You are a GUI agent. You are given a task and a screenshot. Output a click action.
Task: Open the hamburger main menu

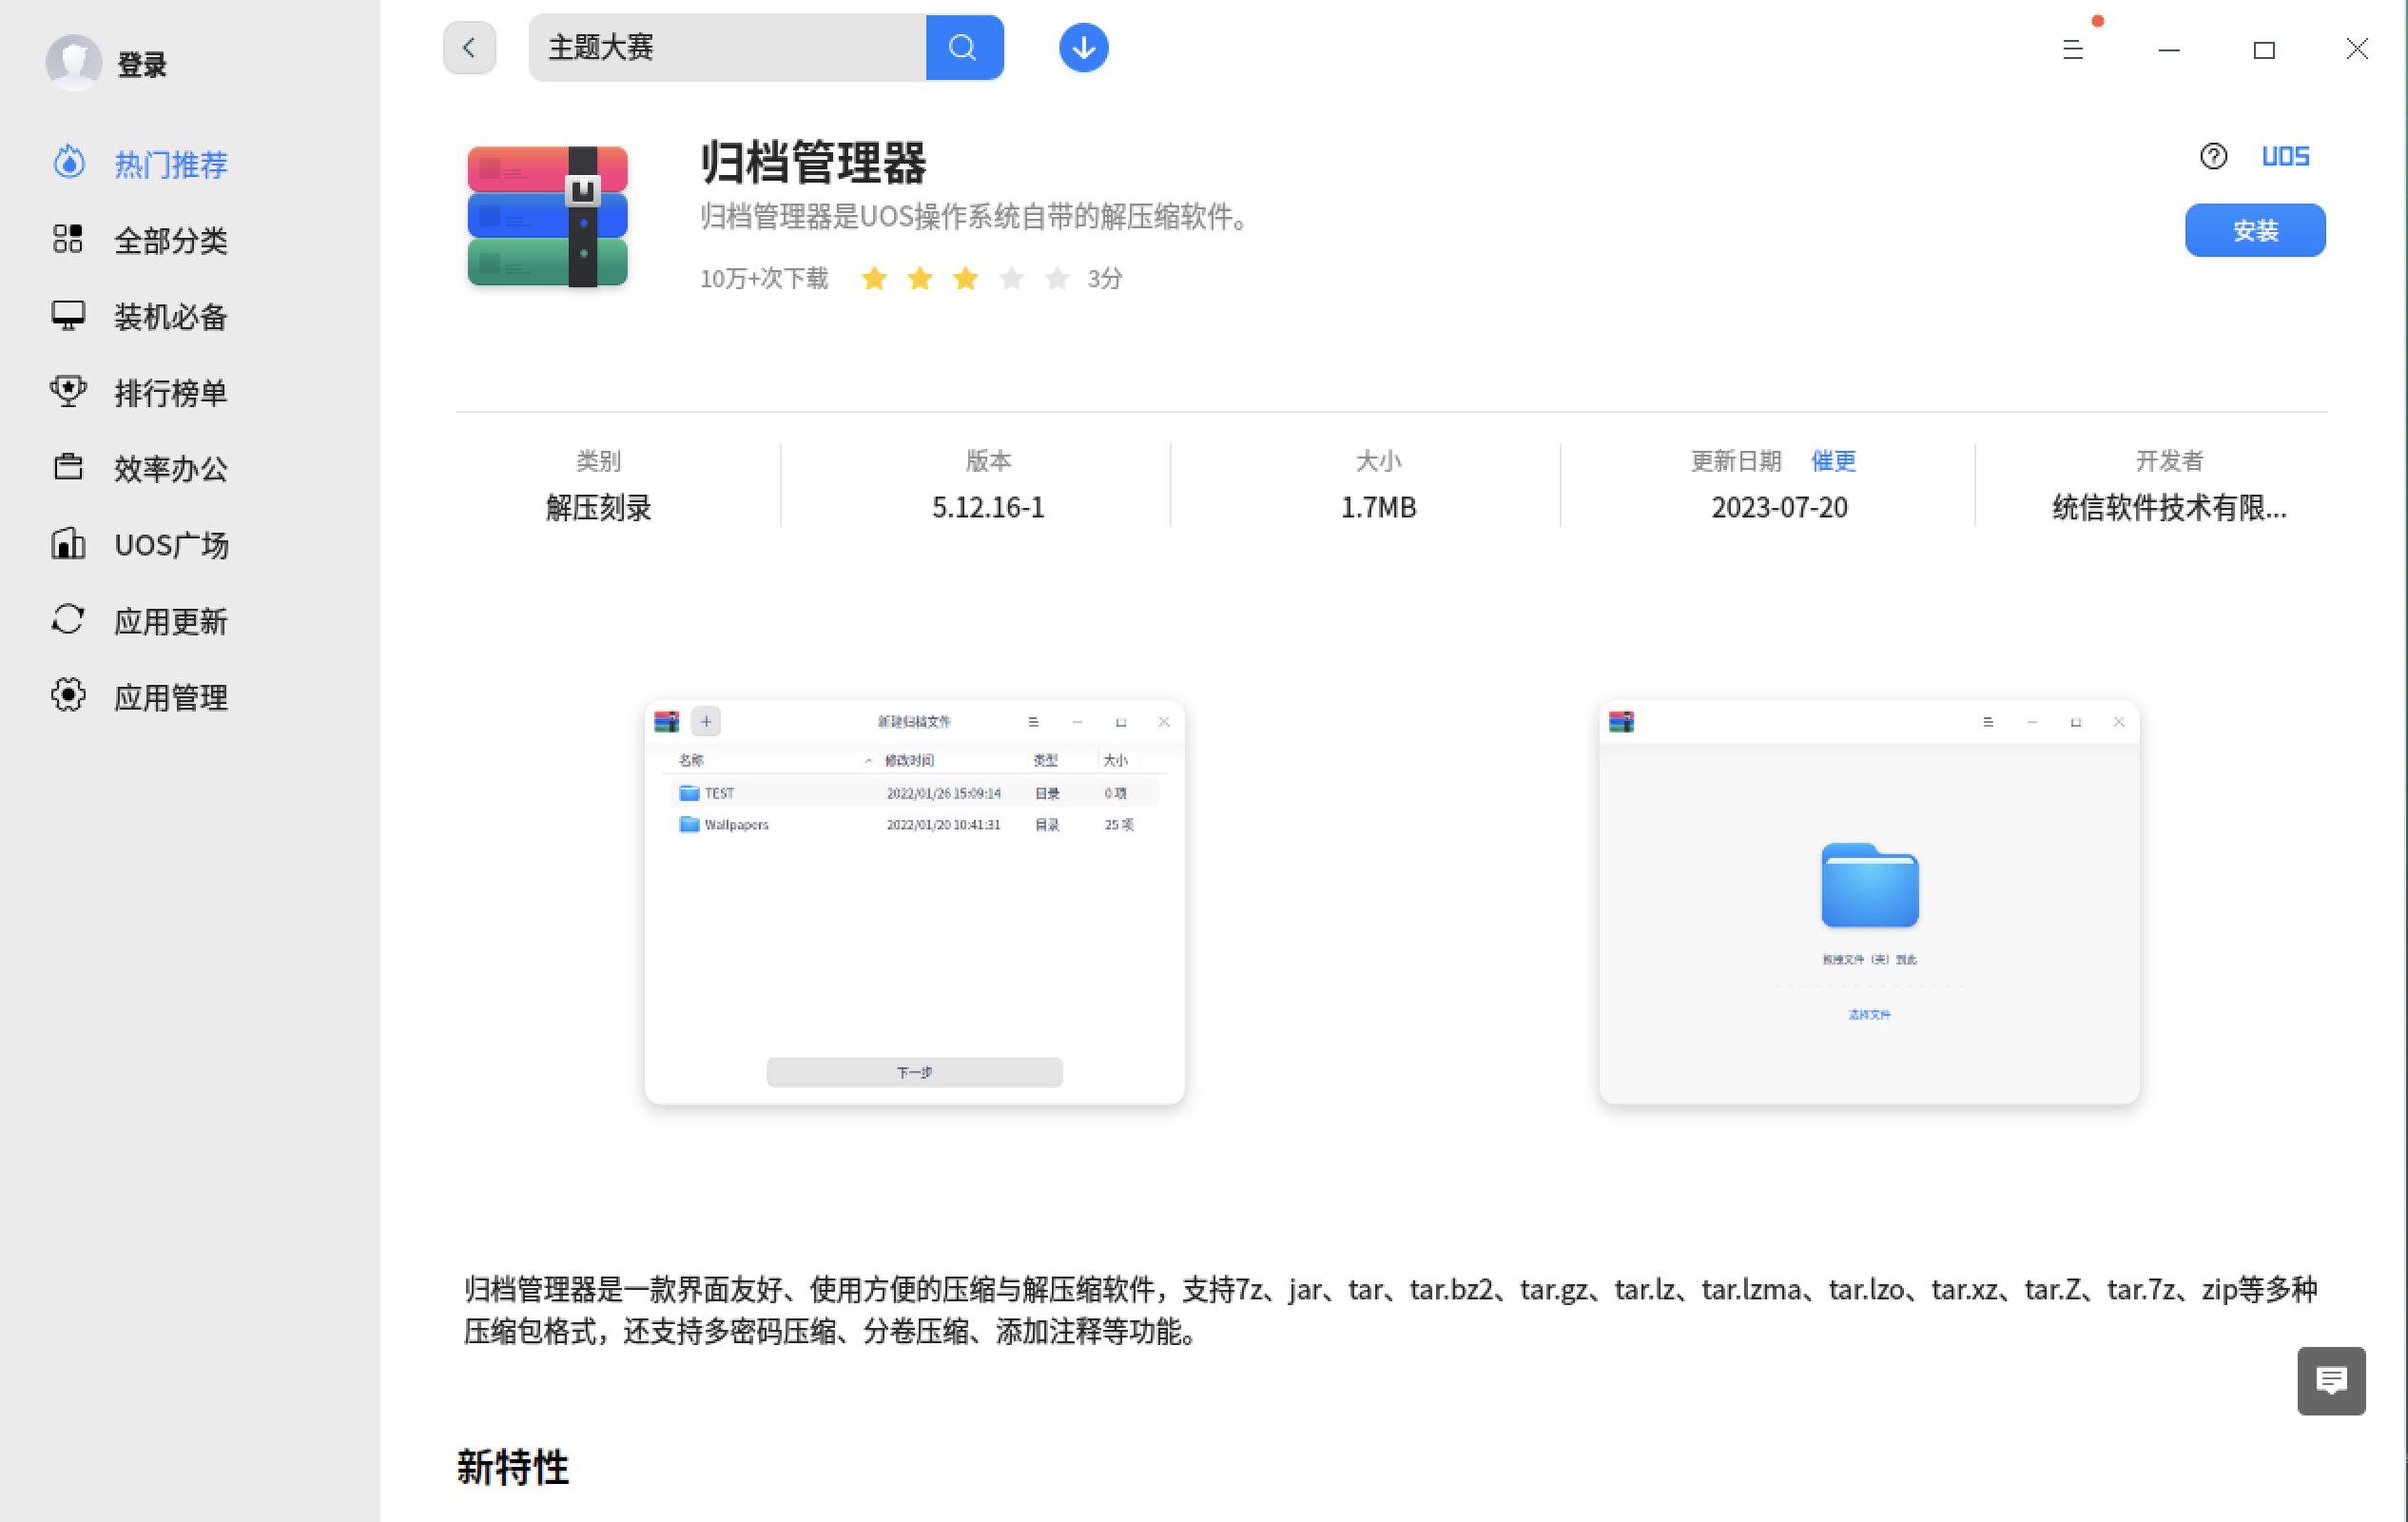click(x=2072, y=49)
